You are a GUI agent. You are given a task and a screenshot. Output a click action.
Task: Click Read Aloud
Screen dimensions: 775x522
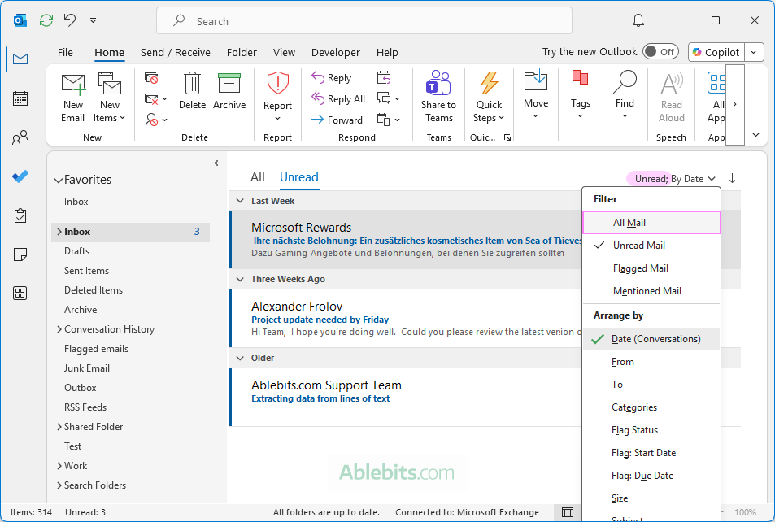pos(671,98)
